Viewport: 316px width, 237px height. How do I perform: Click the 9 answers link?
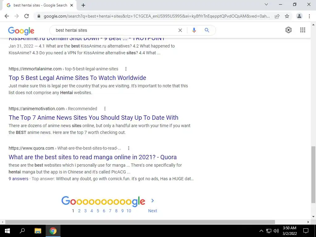19,179
